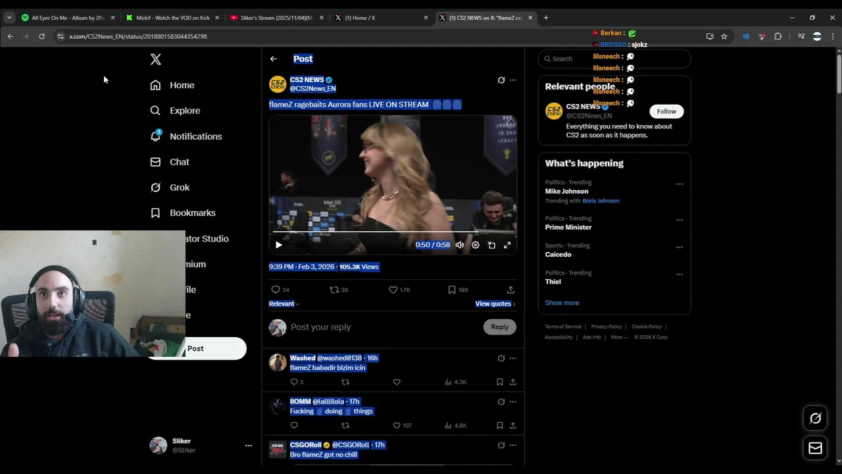Open more options on the IIOMM reply
Image resolution: width=842 pixels, height=474 pixels.
click(513, 402)
